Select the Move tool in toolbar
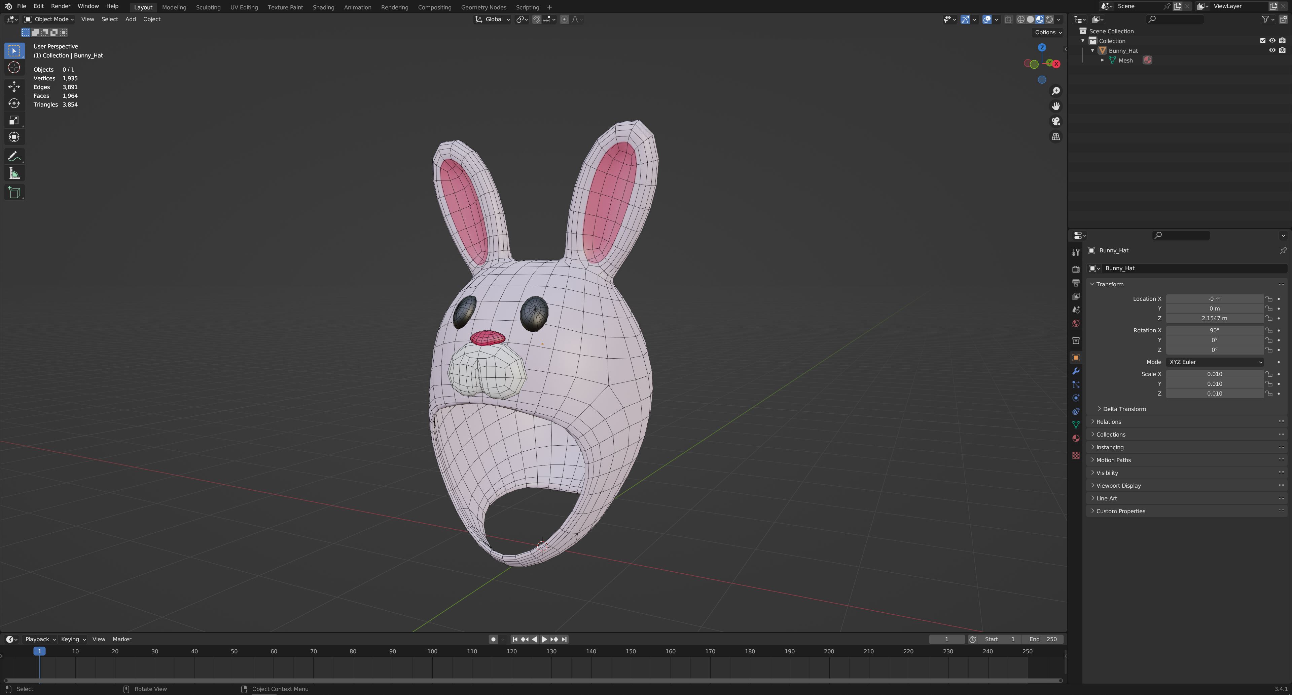Viewport: 1292px width, 695px height. pos(14,86)
